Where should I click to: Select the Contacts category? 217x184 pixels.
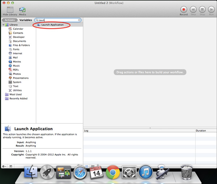pos(18,33)
